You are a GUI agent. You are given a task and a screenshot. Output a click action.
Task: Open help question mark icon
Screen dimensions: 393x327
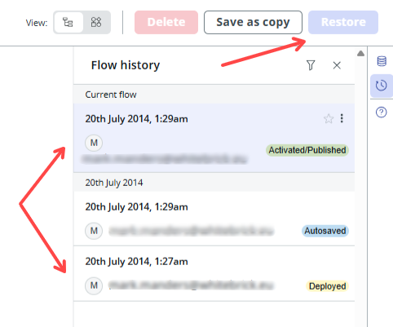click(x=382, y=113)
